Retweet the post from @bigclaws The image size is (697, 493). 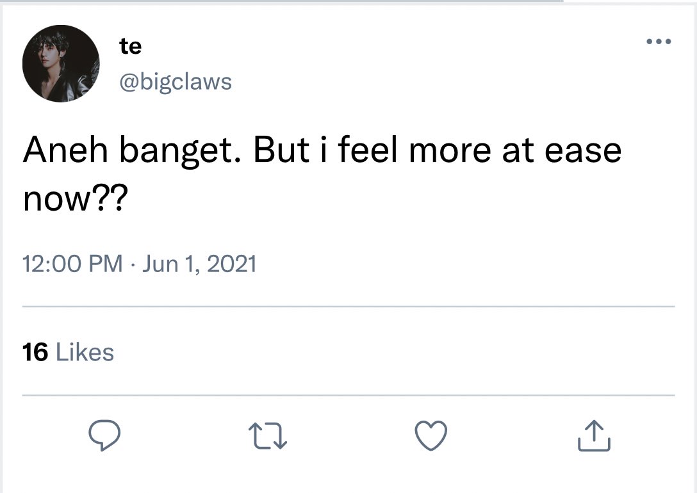266,436
